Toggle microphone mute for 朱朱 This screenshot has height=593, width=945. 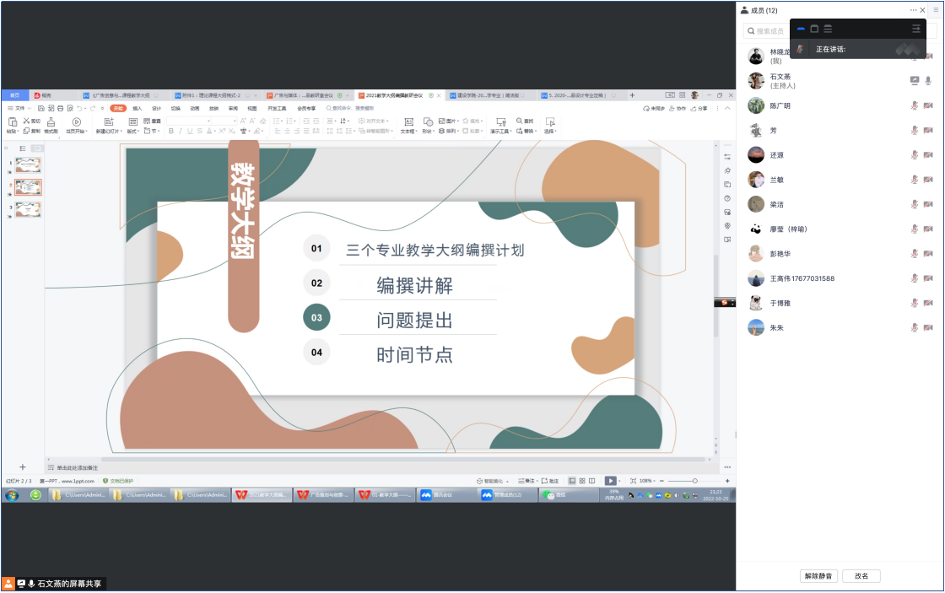(x=914, y=327)
